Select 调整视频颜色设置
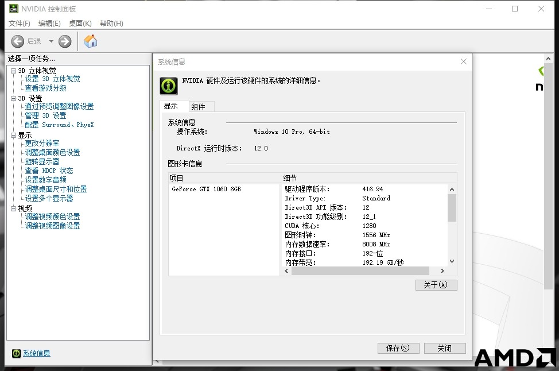The height and width of the screenshot is (371, 559). point(52,217)
